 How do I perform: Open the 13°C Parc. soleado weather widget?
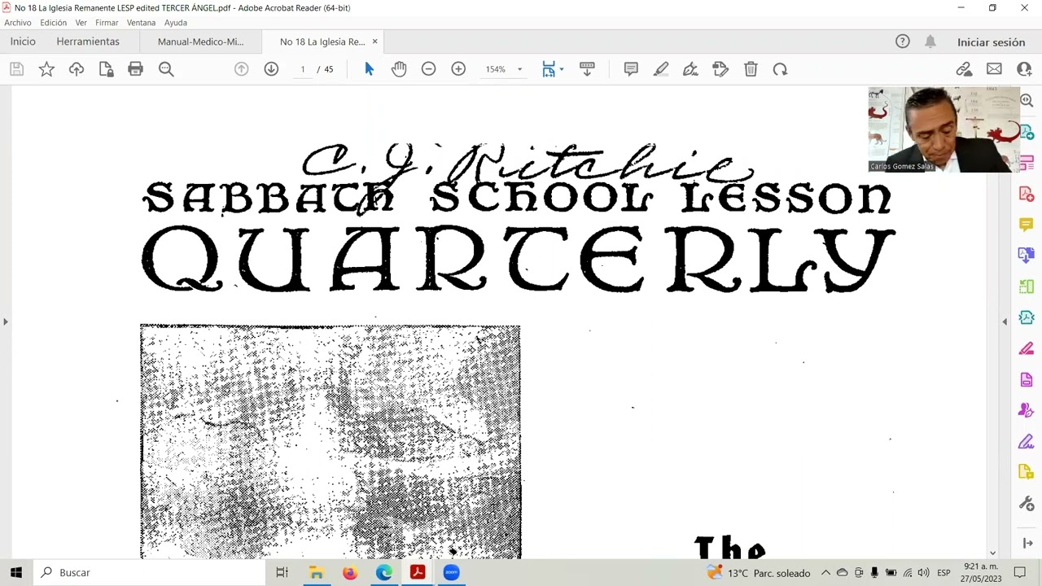point(759,572)
